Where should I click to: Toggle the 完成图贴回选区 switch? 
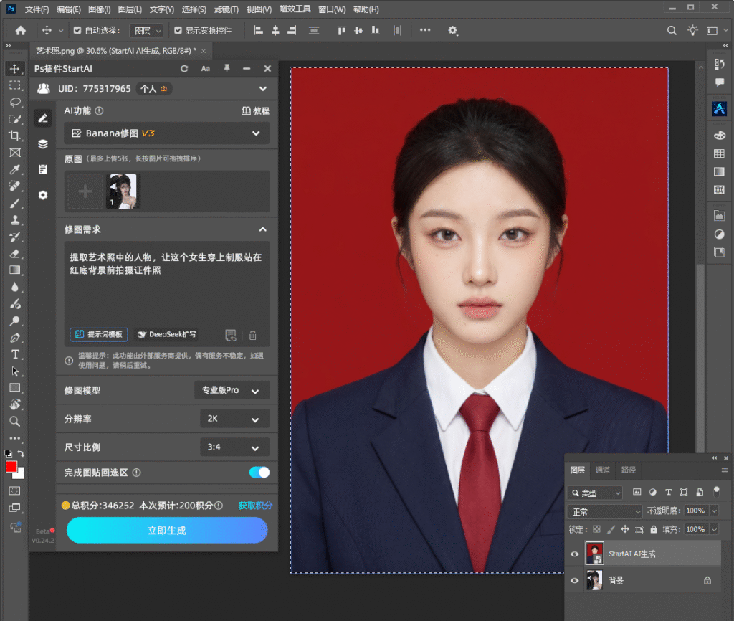259,473
